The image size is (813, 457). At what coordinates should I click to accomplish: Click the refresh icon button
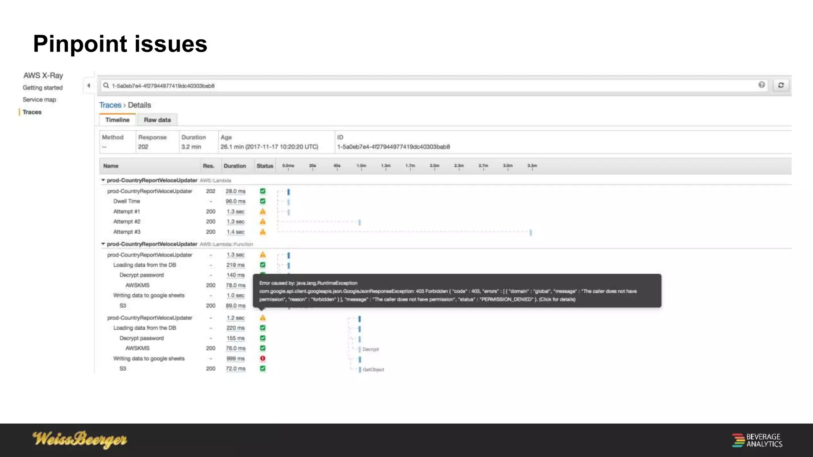coord(781,85)
